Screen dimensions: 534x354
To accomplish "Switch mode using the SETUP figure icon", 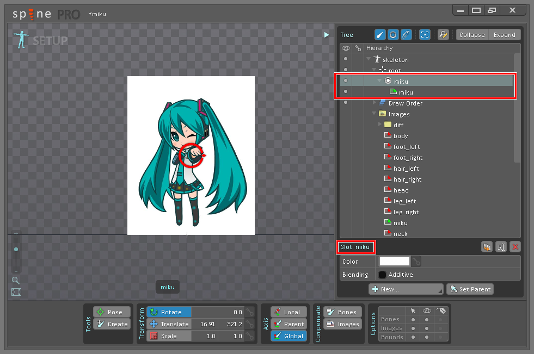I will (x=21, y=40).
